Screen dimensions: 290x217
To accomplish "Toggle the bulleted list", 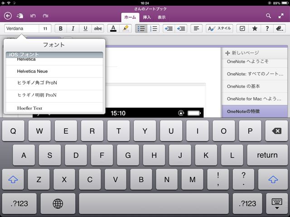I will coord(141,28).
